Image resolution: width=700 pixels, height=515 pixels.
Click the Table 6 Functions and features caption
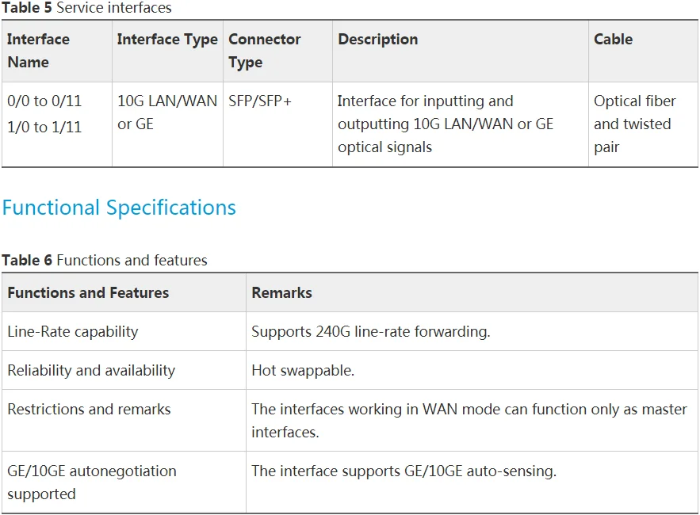point(105,260)
